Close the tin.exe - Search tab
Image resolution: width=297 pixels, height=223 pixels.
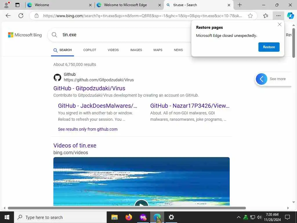229,5
